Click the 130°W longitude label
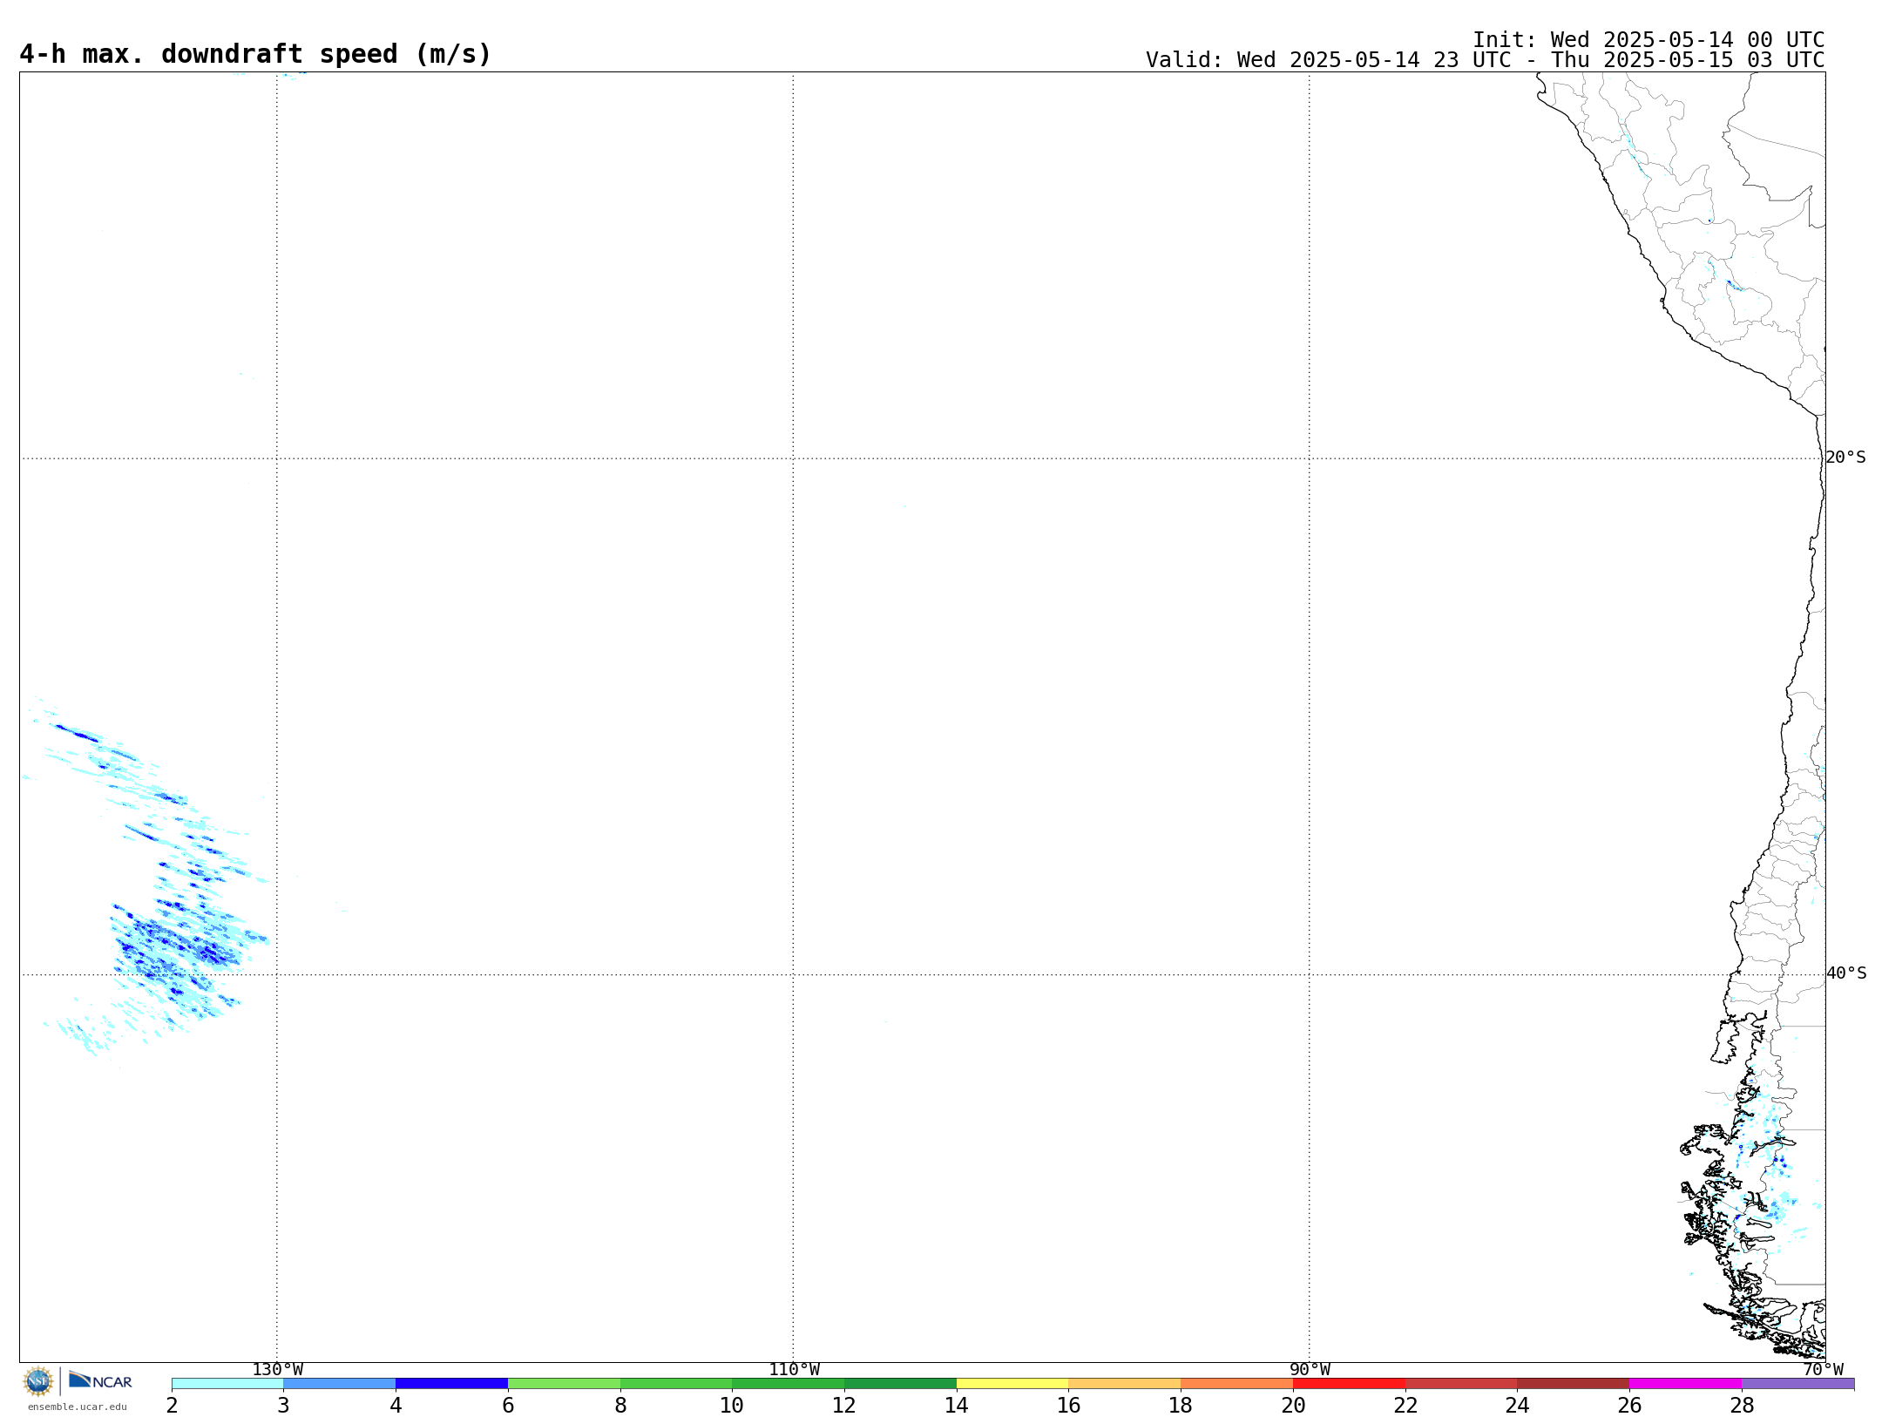 [277, 1370]
